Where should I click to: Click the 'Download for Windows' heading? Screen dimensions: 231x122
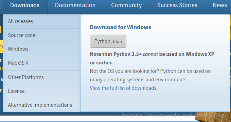coord(120,27)
